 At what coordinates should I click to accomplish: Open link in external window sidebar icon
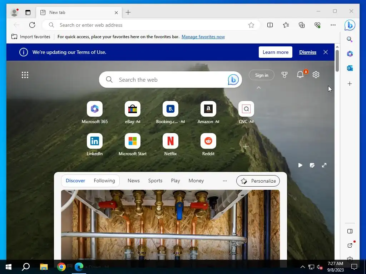350,245
